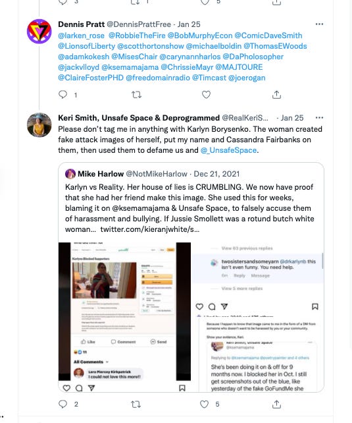View right screenshot image in quoted tweet
Image resolution: width=352 pixels, height=423 pixels.
[x=258, y=317]
